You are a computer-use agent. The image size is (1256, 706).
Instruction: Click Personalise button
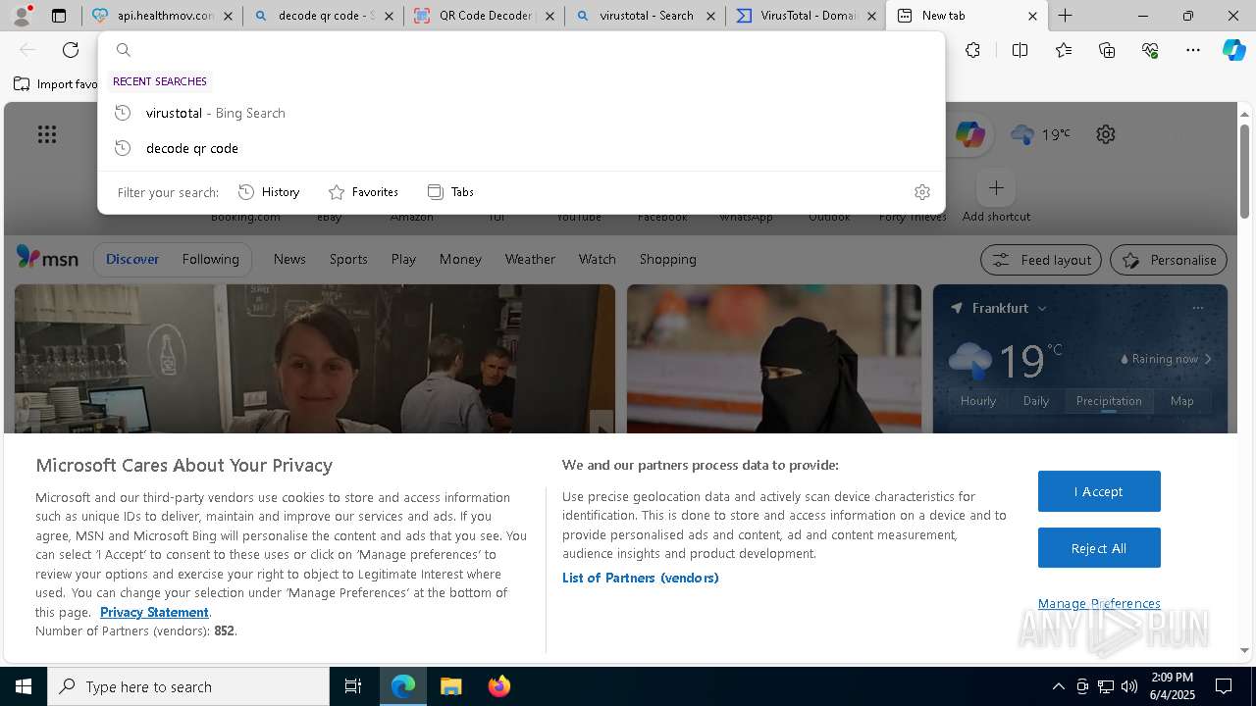[x=1169, y=260]
